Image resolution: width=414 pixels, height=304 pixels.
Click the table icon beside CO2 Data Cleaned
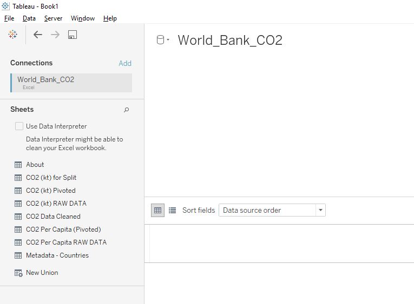click(x=18, y=217)
